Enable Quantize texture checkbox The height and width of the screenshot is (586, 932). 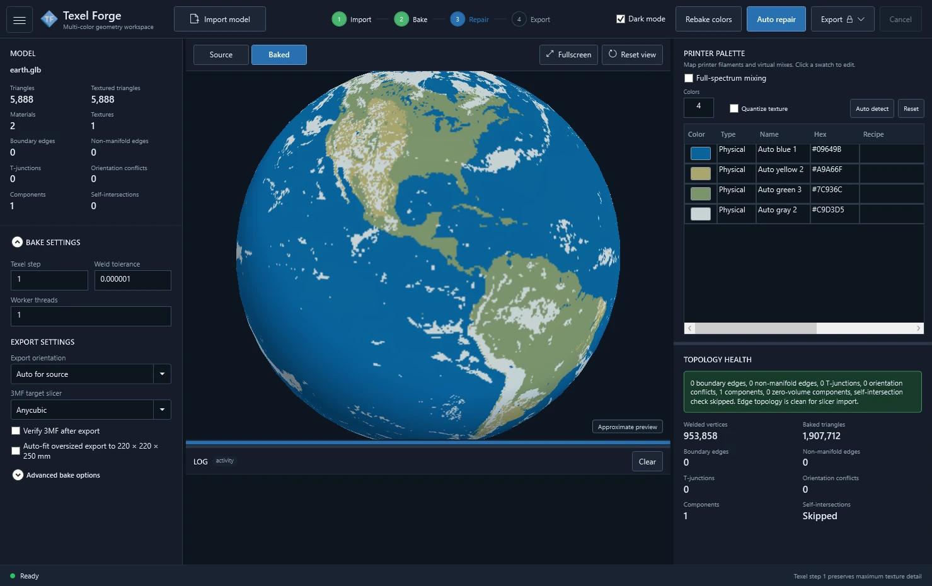coord(734,108)
